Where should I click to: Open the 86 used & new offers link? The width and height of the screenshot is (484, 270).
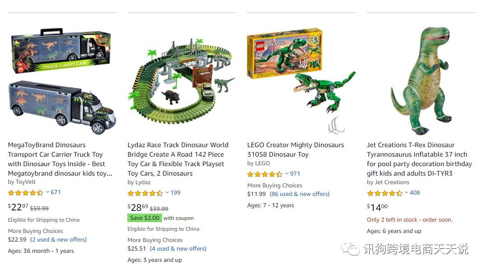pyautogui.click(x=299, y=194)
